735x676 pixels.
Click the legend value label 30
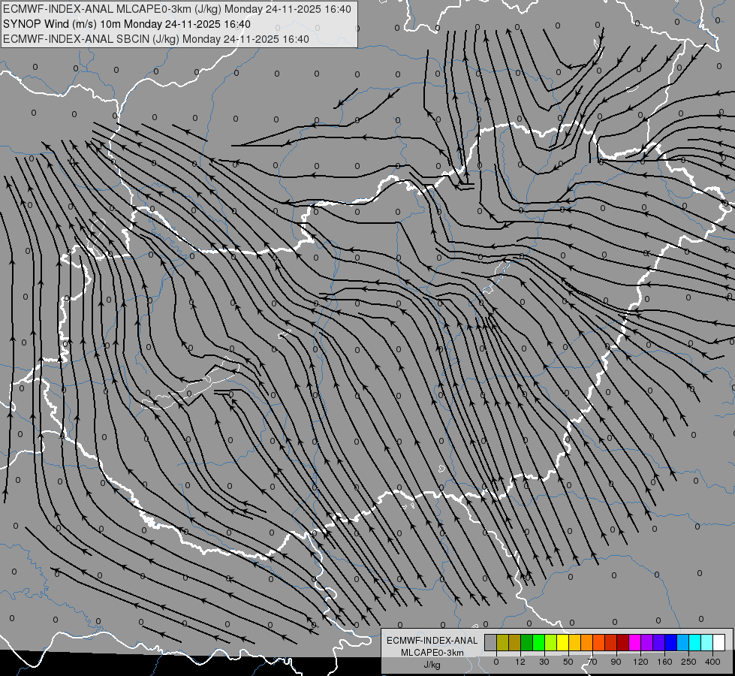544,662
